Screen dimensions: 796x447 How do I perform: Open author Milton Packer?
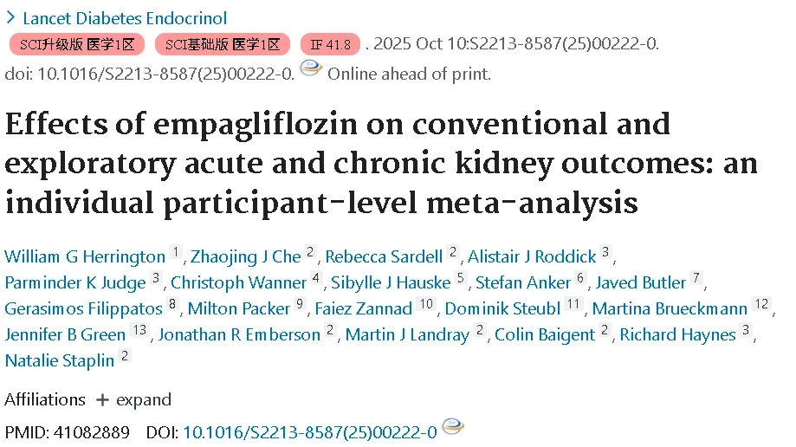click(238, 308)
